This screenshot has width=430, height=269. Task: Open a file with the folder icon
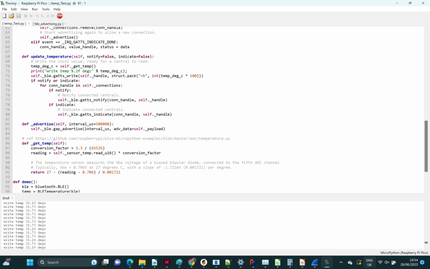[x=11, y=16]
